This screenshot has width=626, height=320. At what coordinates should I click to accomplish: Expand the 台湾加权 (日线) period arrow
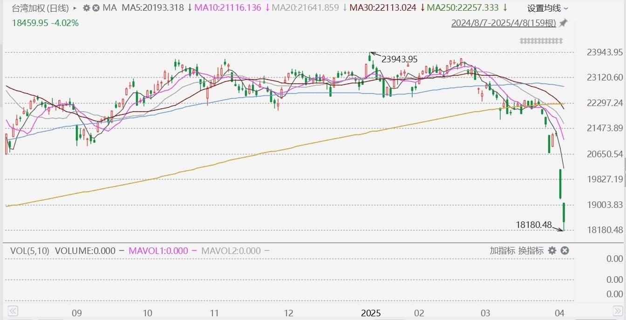coord(75,8)
